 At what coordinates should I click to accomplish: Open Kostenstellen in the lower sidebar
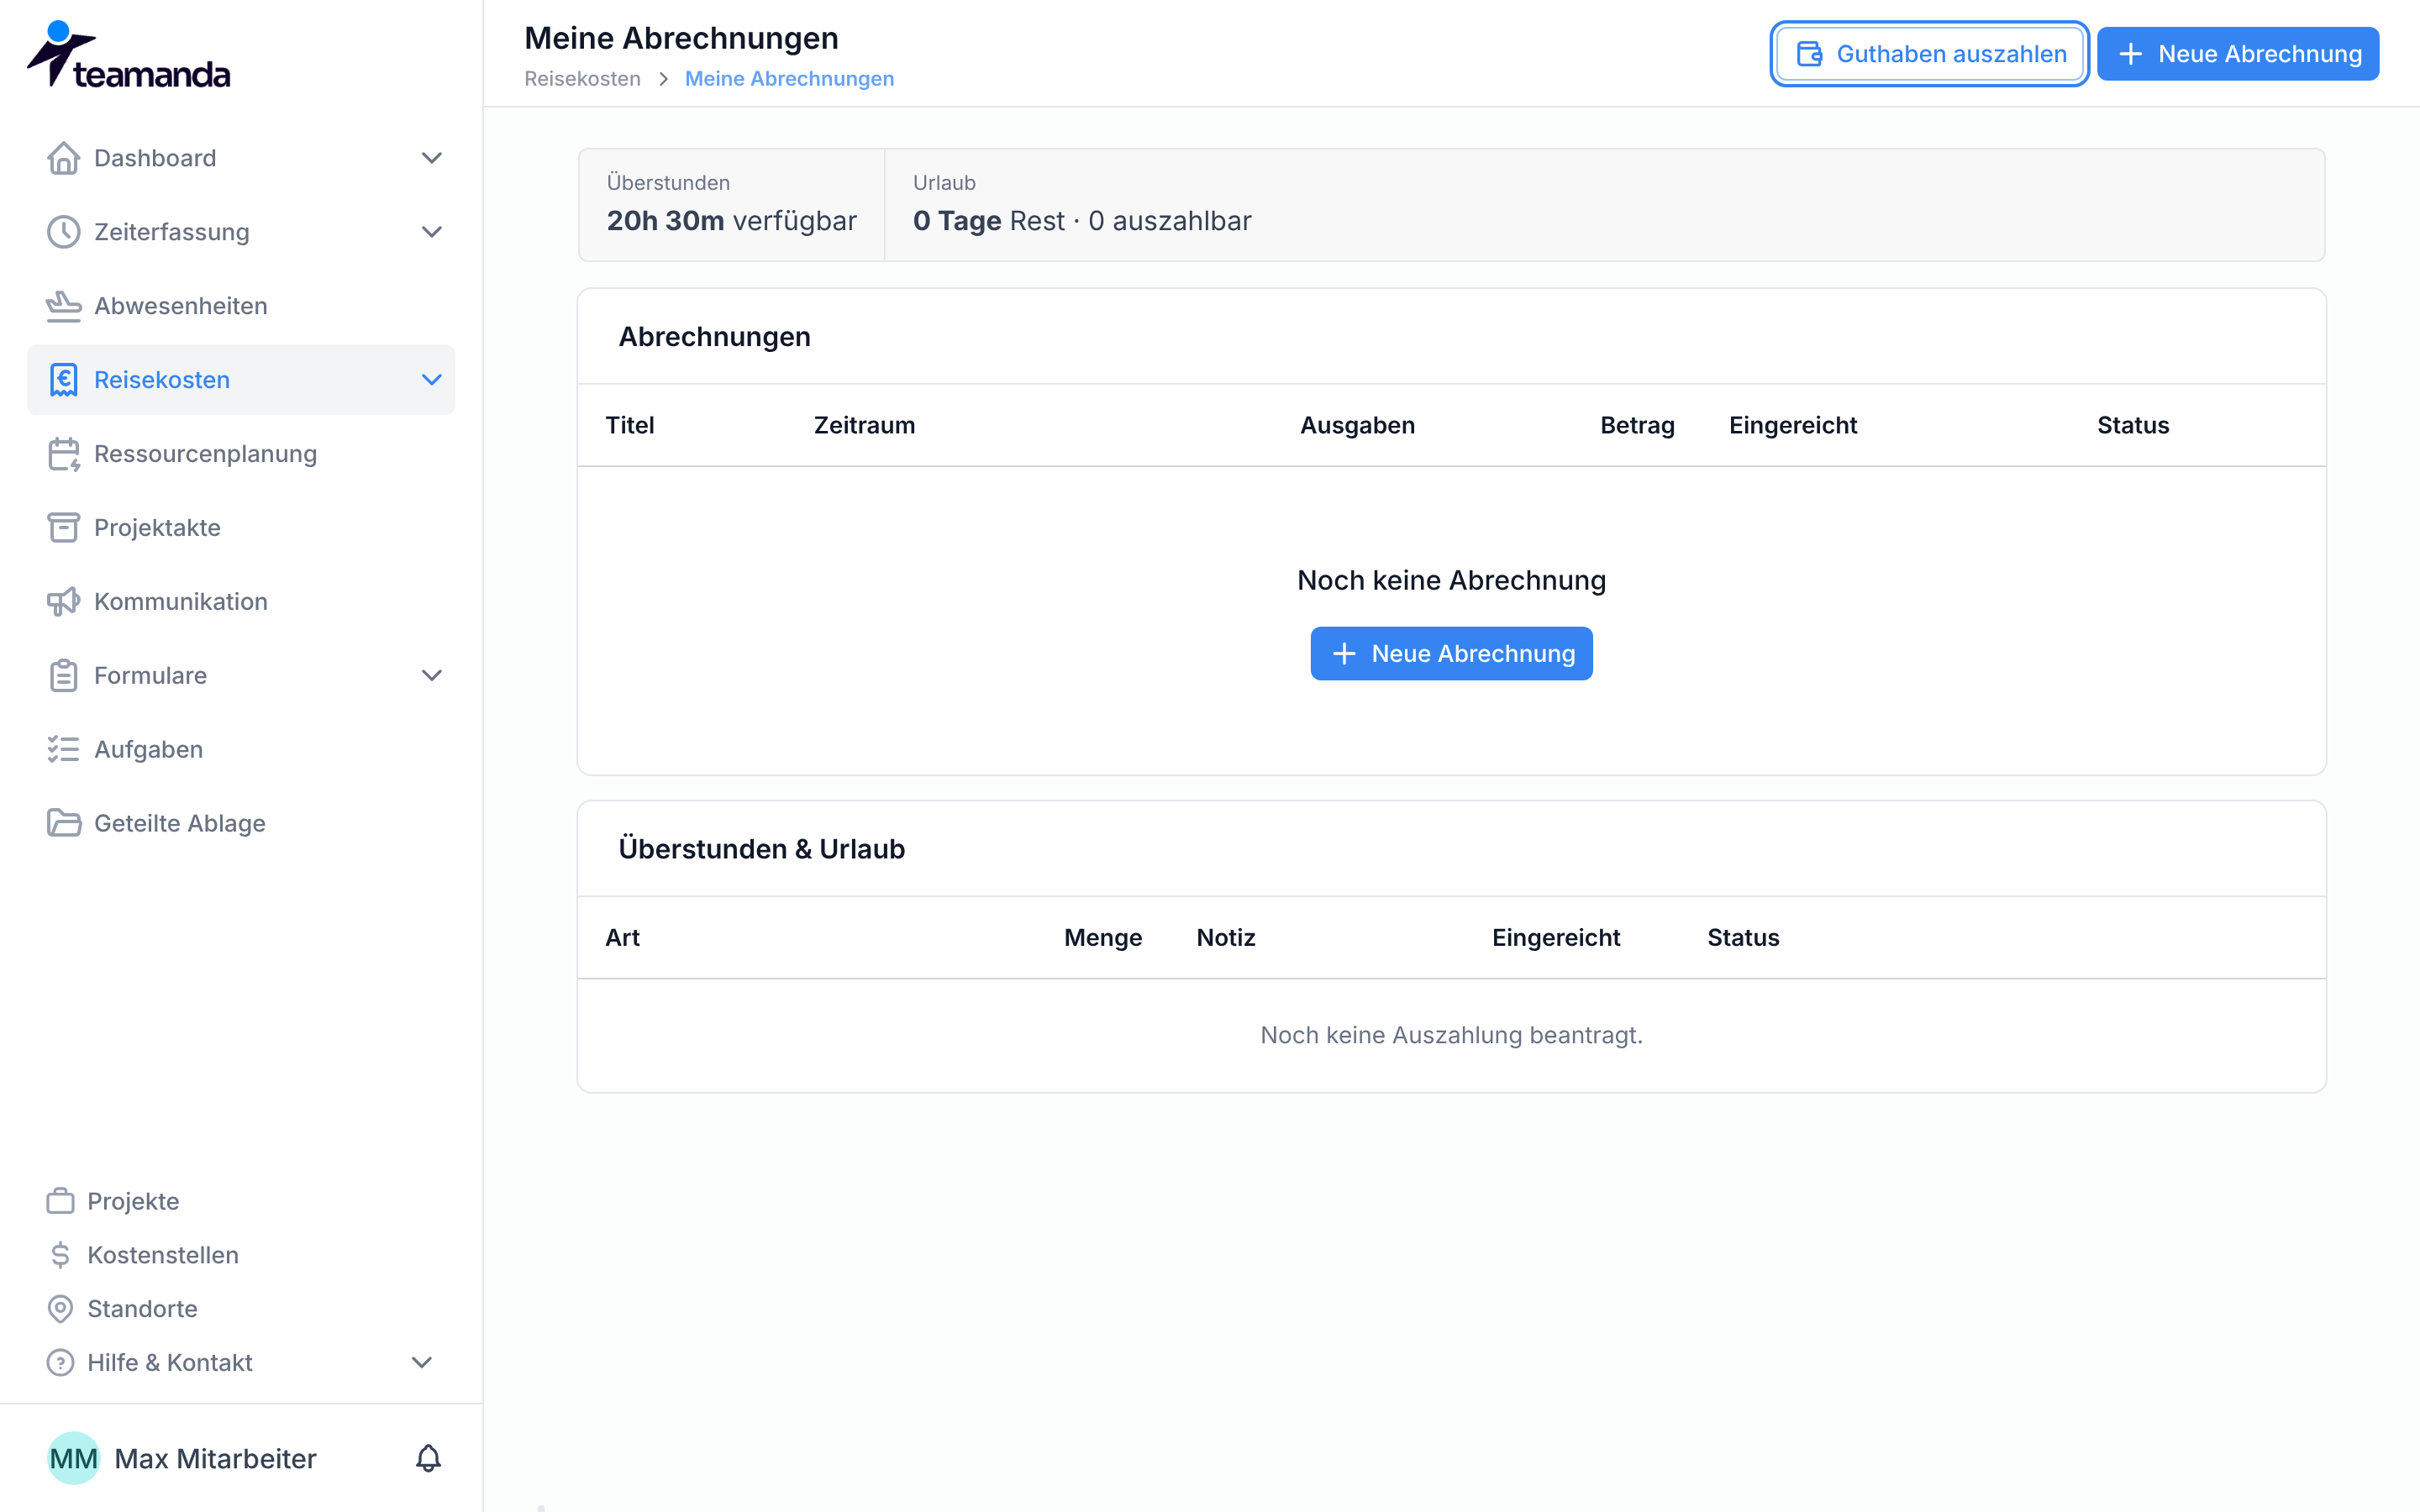(x=163, y=1255)
